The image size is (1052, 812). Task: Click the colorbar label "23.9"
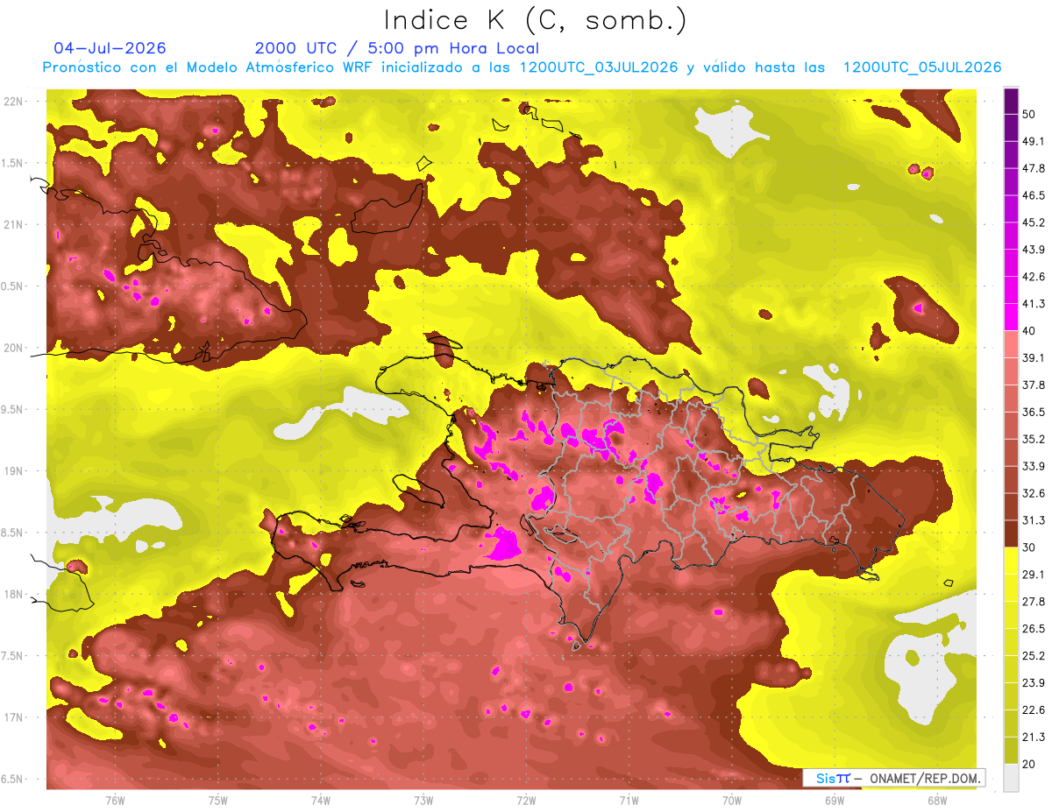point(1034,683)
